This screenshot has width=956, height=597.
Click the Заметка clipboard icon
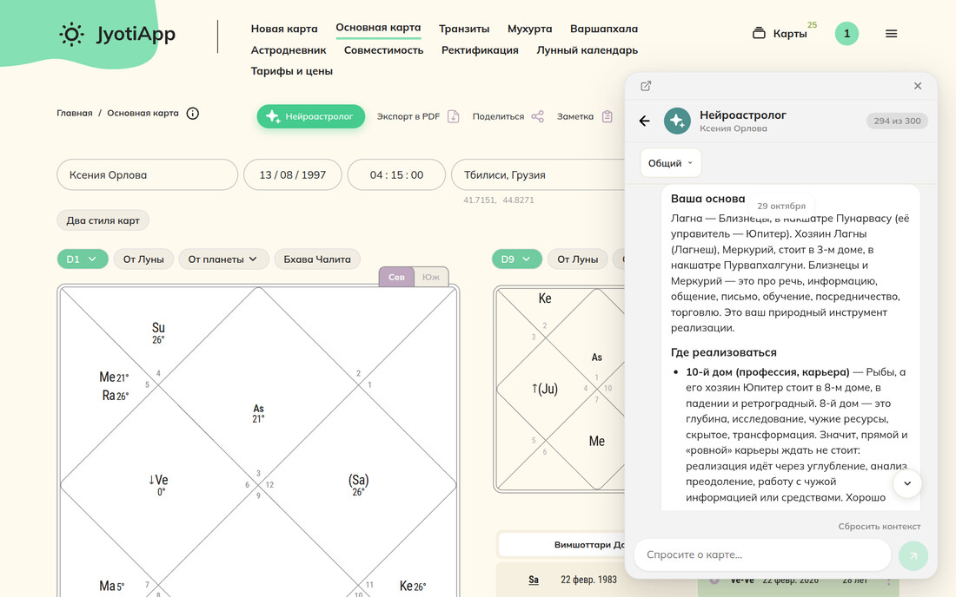point(607,116)
